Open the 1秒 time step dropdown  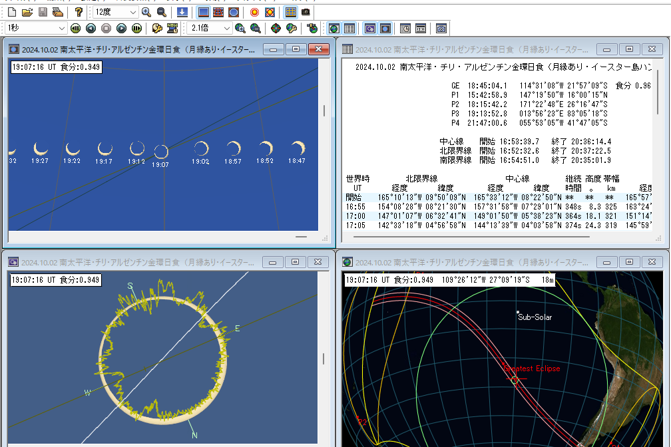[61, 29]
